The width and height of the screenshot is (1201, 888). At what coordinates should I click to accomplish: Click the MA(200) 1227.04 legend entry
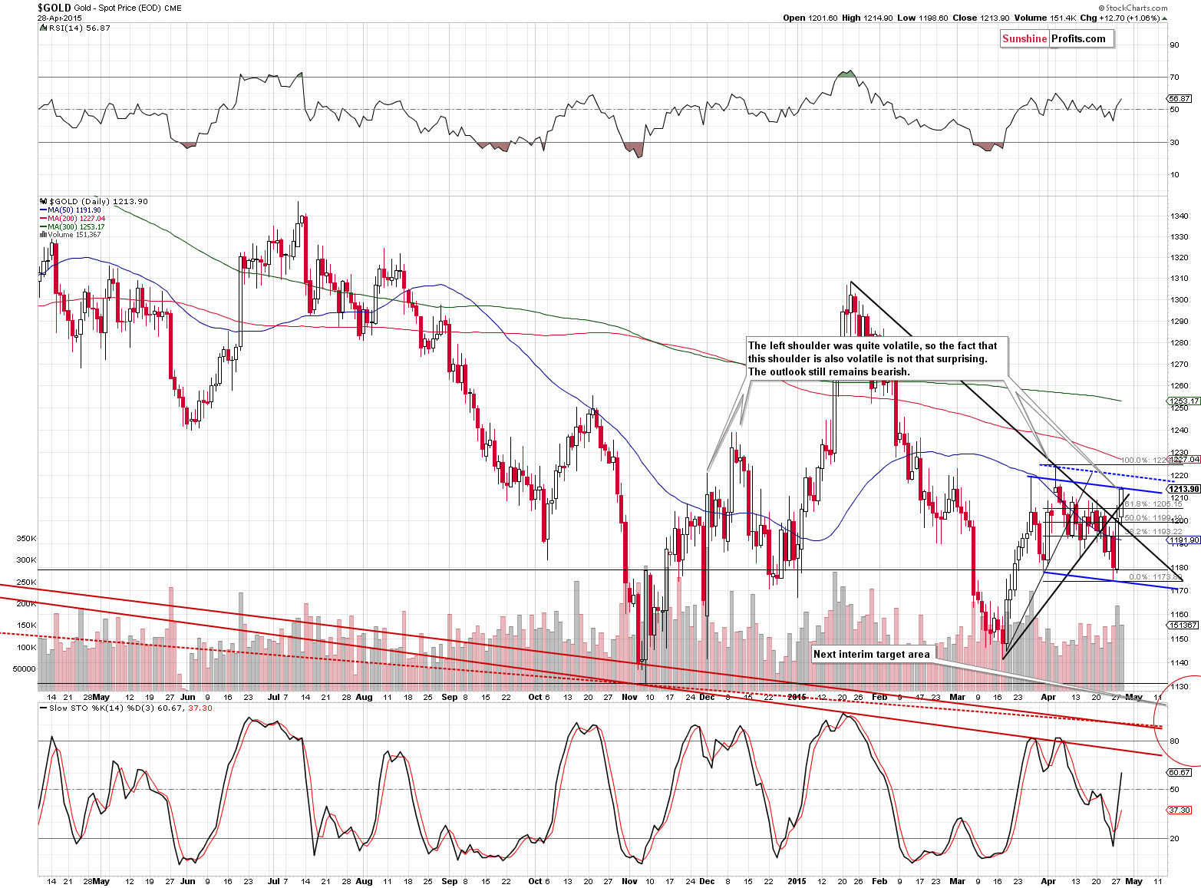(x=71, y=219)
